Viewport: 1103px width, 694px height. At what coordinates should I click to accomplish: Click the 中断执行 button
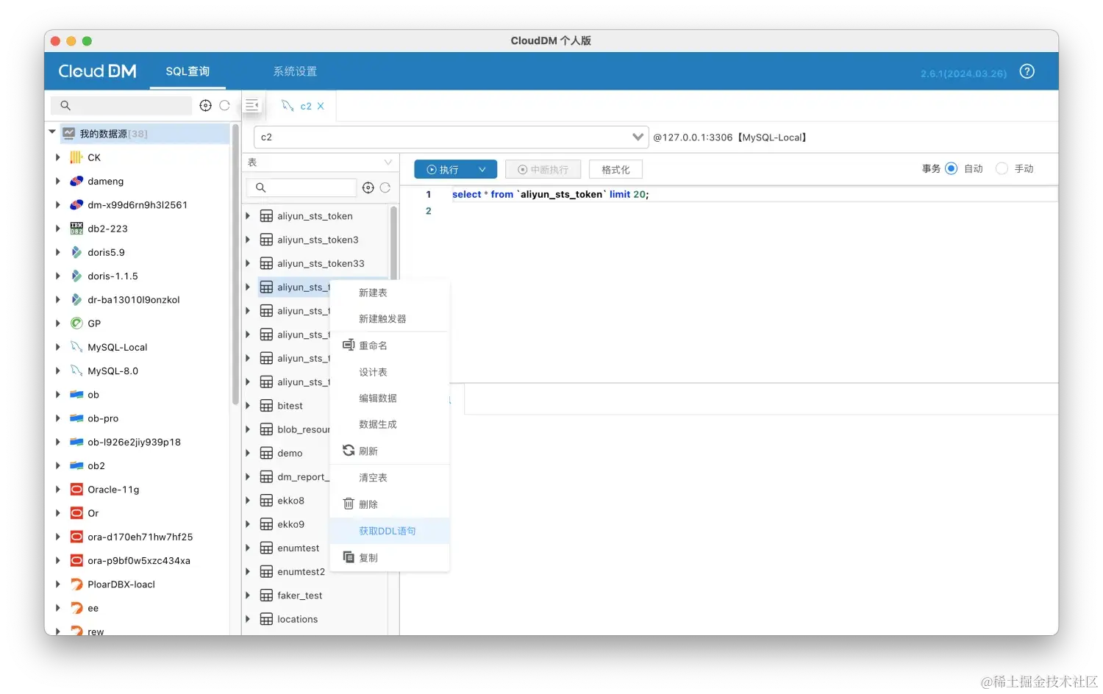pyautogui.click(x=543, y=170)
